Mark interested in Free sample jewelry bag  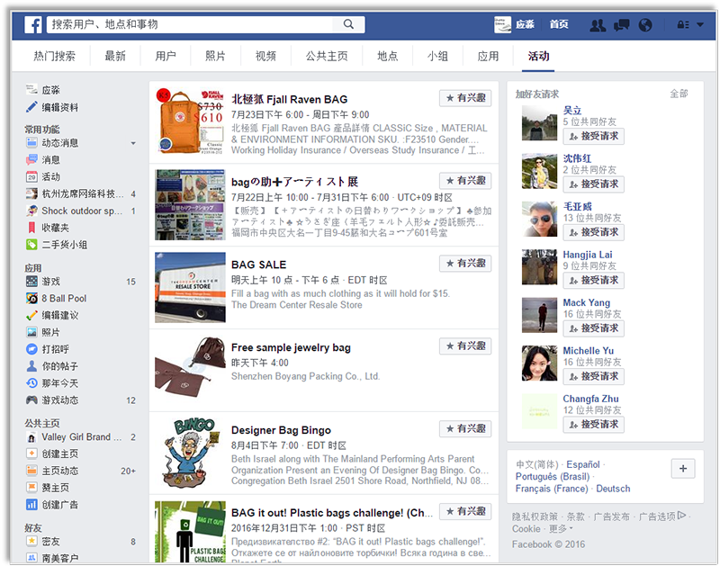465,346
